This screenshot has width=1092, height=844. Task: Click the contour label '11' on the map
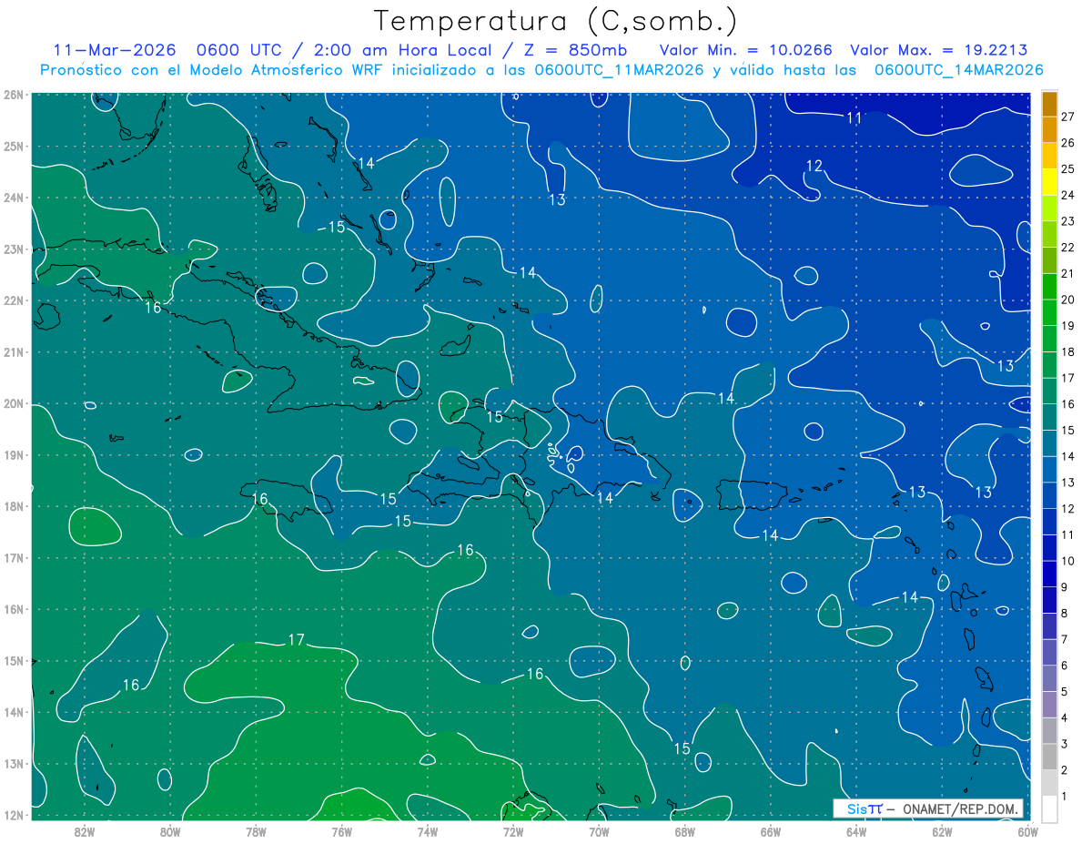coord(854,117)
